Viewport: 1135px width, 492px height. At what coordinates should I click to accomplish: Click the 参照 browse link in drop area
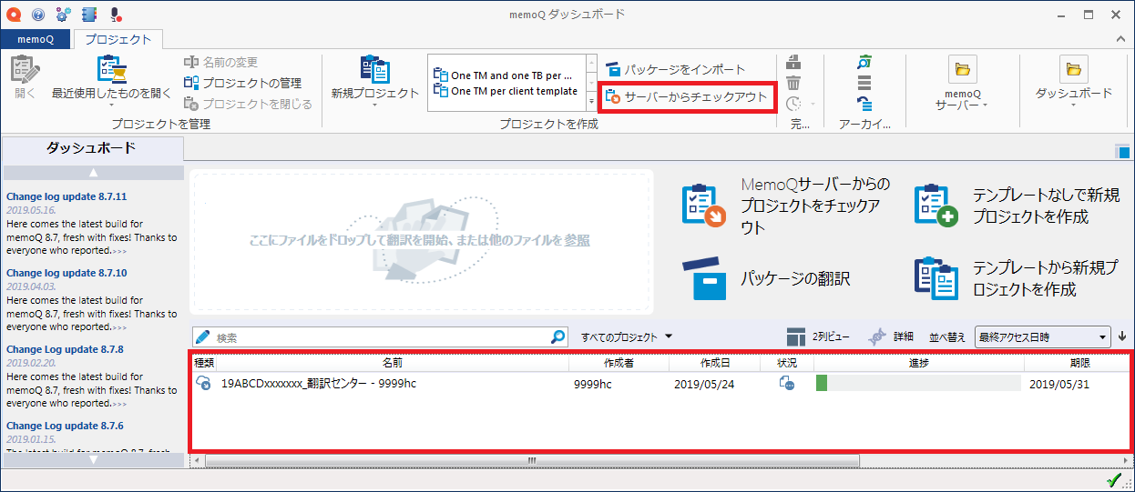pyautogui.click(x=577, y=241)
